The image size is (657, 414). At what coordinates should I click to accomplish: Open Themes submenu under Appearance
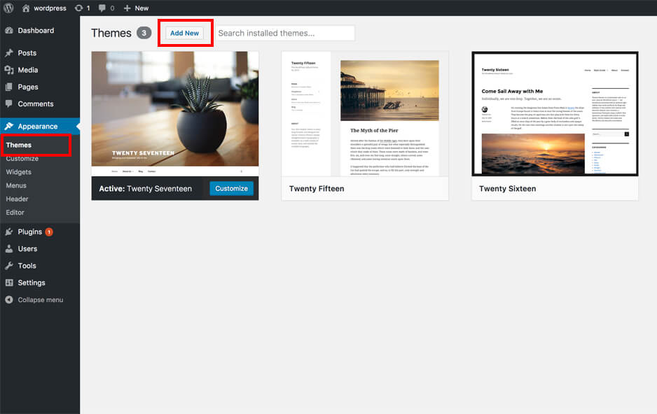click(18, 145)
